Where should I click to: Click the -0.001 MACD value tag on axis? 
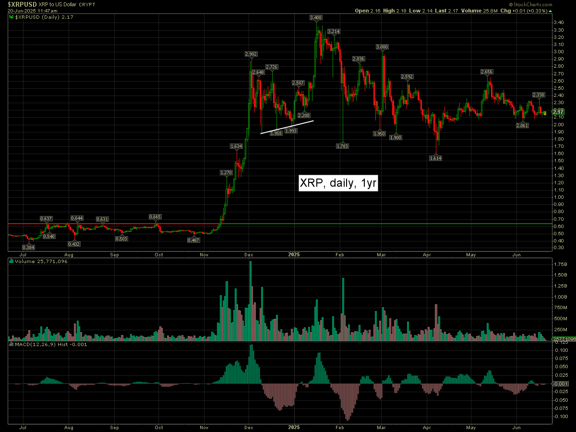point(558,384)
